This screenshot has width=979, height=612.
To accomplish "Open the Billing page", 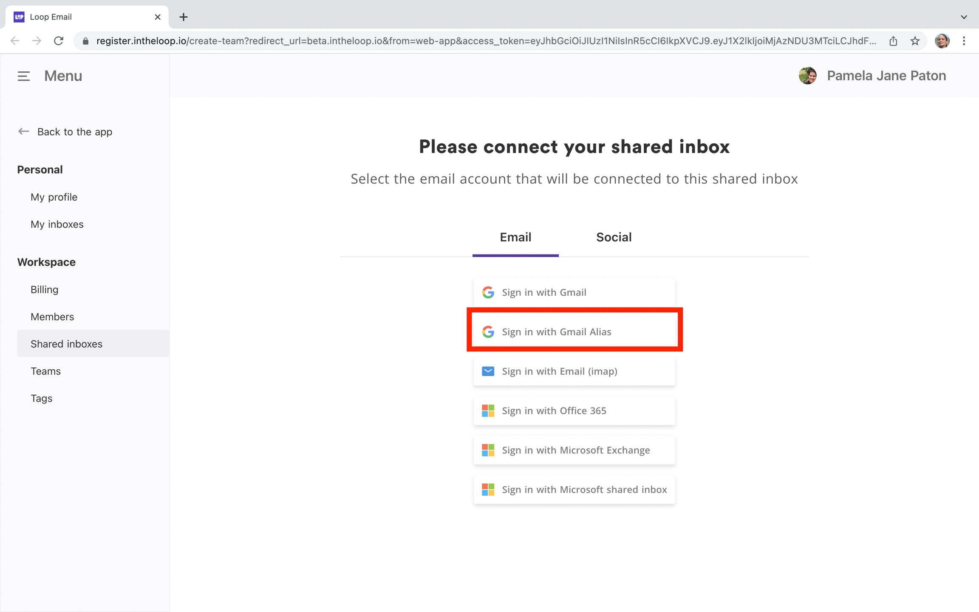I will (x=44, y=289).
